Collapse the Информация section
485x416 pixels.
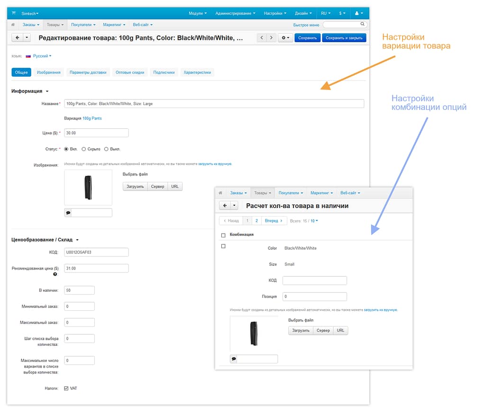click(47, 91)
